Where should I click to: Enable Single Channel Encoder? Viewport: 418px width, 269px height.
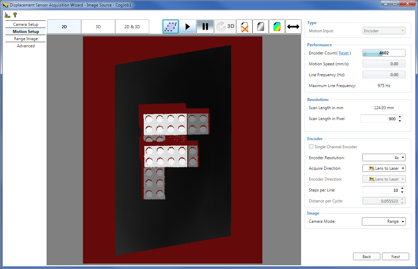[311, 147]
